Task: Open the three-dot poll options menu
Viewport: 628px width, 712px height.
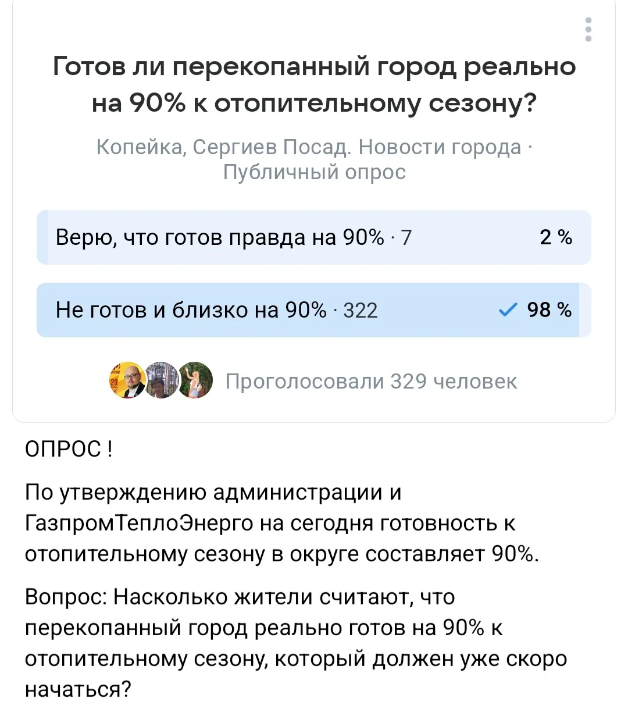Action: [588, 29]
